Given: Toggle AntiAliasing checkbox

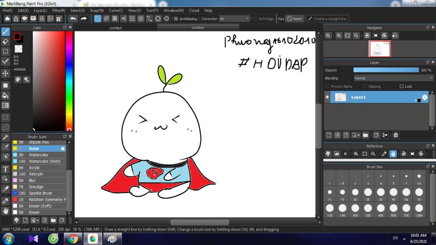Looking at the screenshot, I should (176, 19).
